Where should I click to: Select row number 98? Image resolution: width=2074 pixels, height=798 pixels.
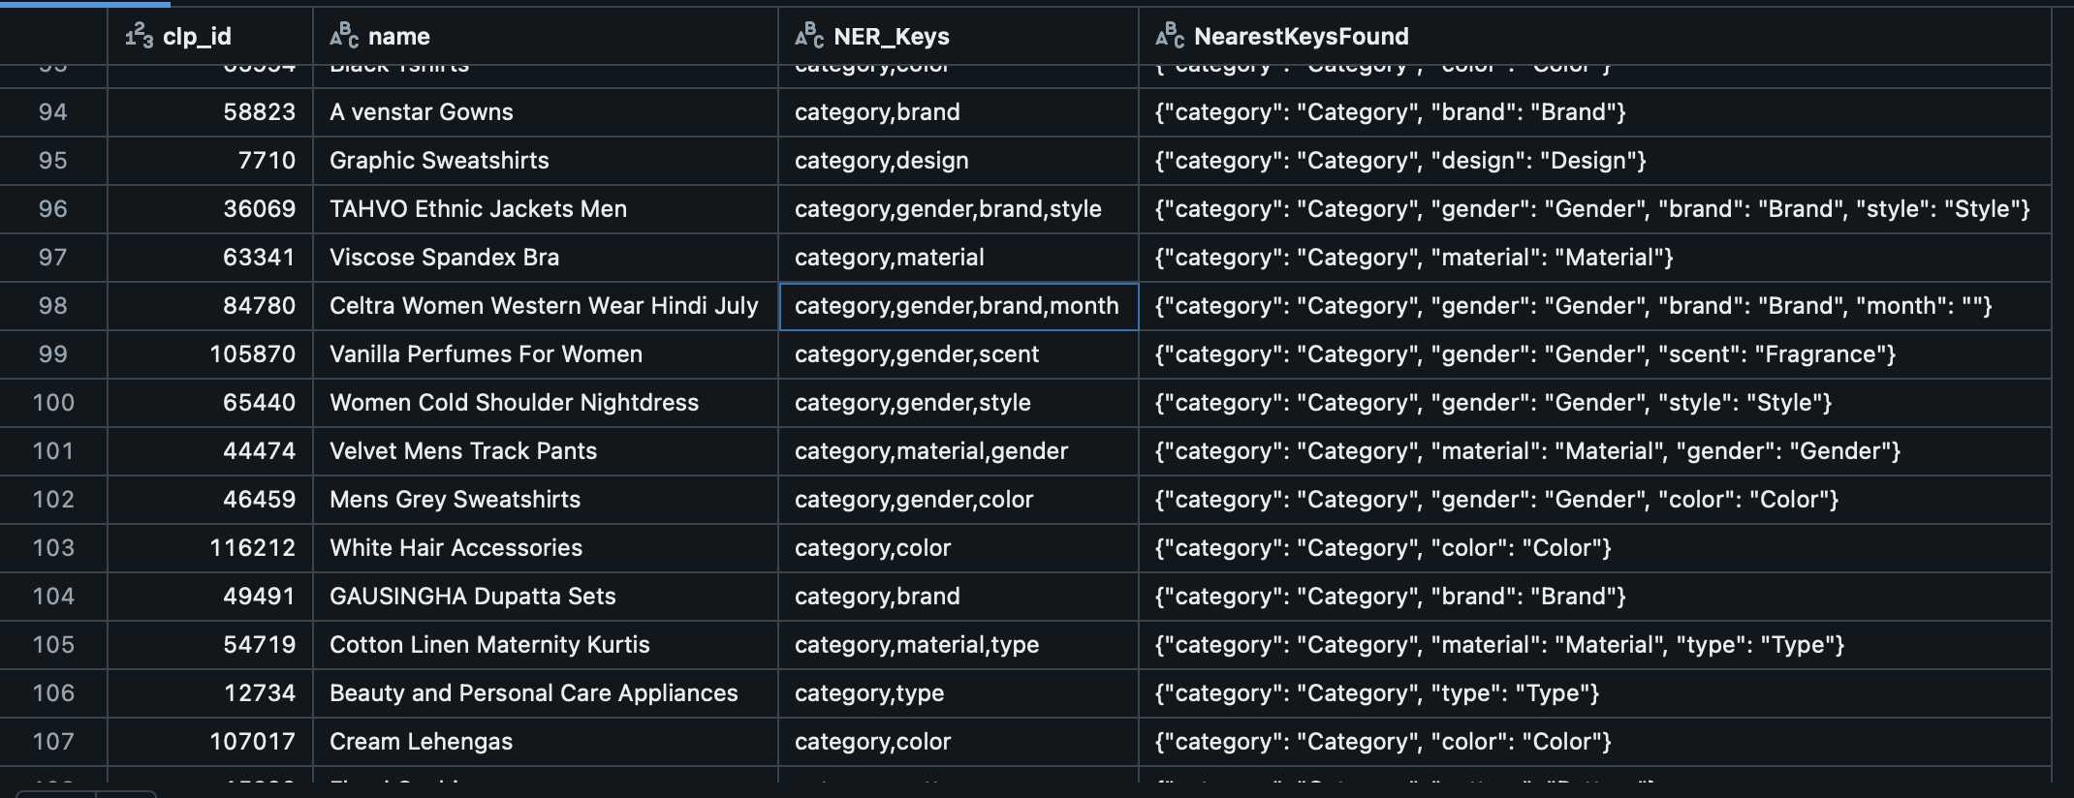click(x=53, y=306)
